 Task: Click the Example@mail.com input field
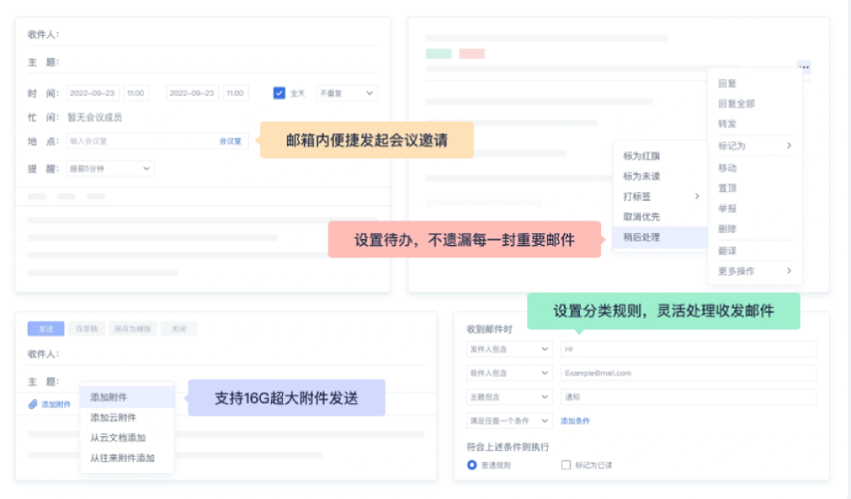(x=688, y=373)
